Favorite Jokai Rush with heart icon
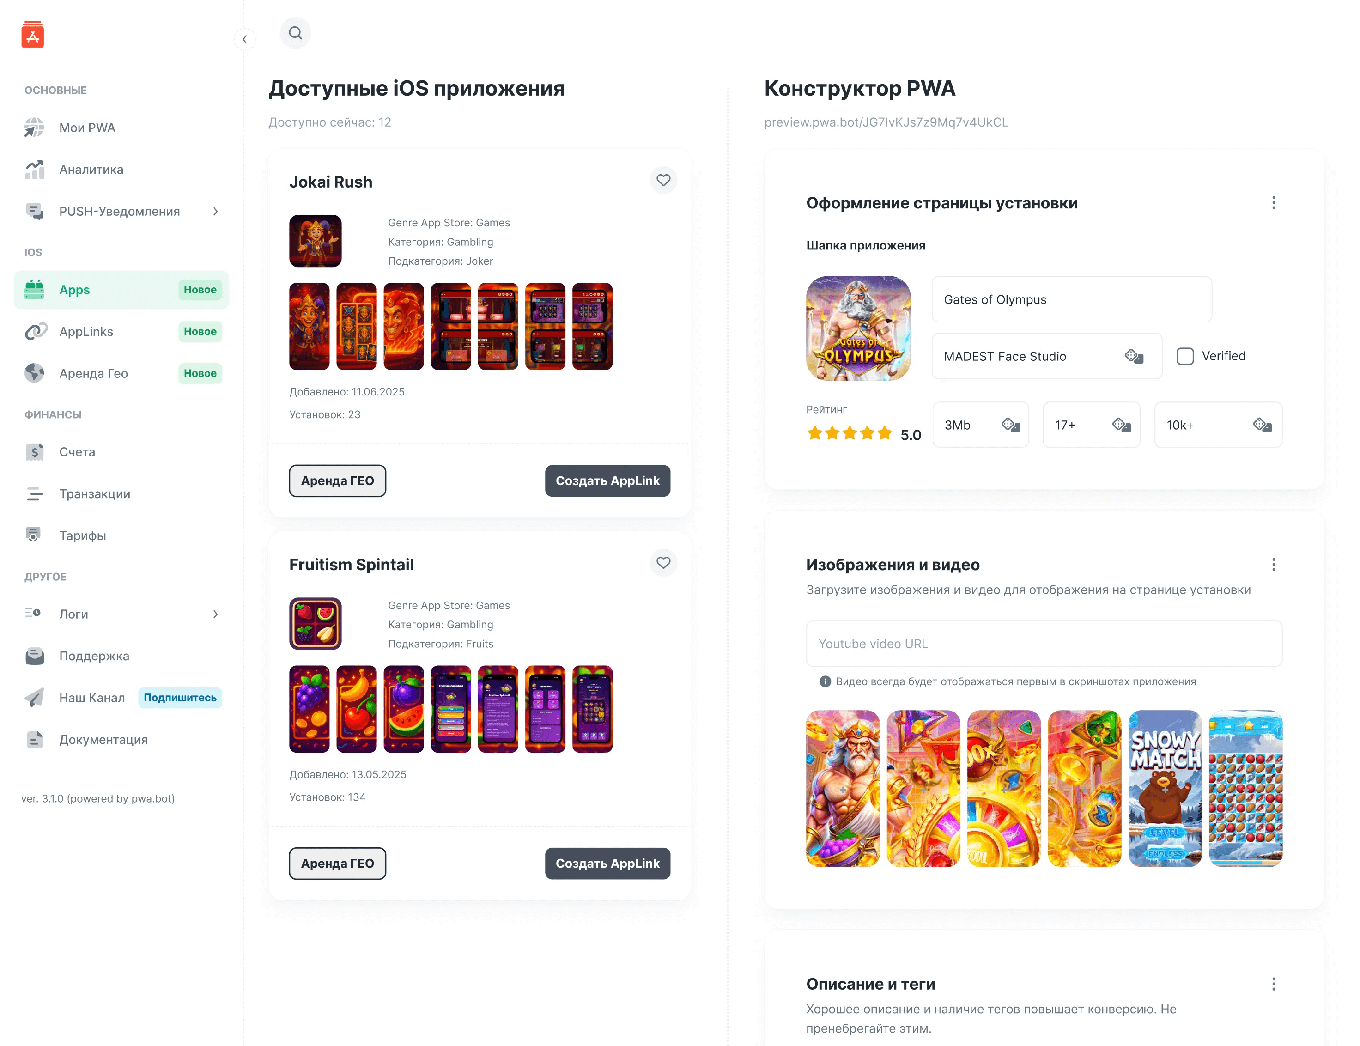The height and width of the screenshot is (1046, 1360). click(x=663, y=181)
